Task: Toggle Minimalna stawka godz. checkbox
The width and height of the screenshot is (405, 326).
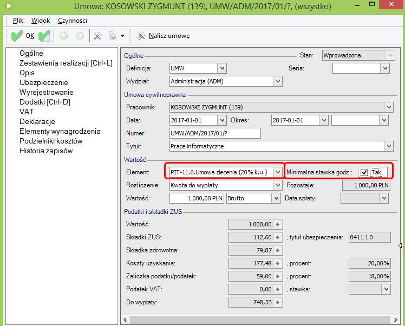Action: (x=364, y=172)
